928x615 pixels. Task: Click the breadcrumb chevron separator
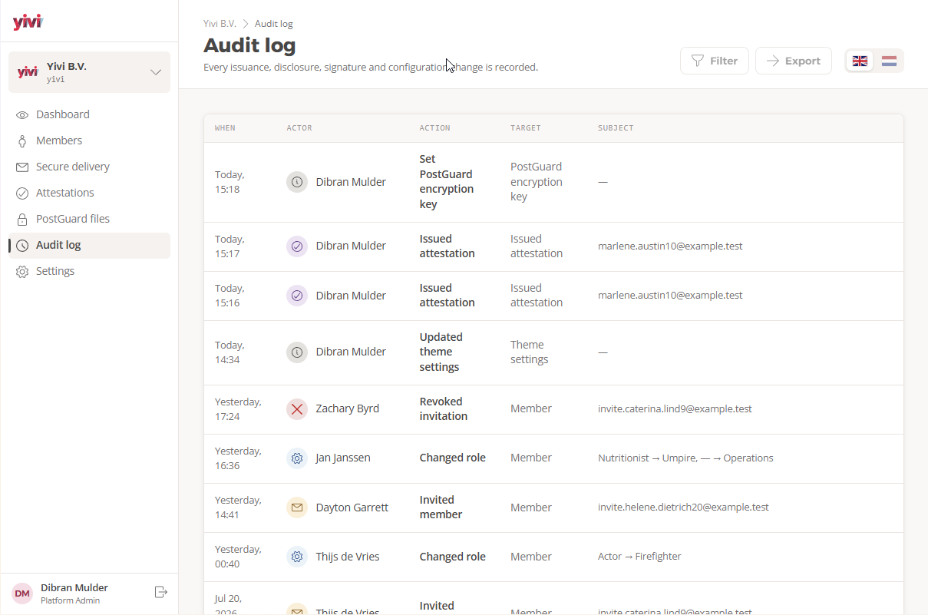[246, 24]
